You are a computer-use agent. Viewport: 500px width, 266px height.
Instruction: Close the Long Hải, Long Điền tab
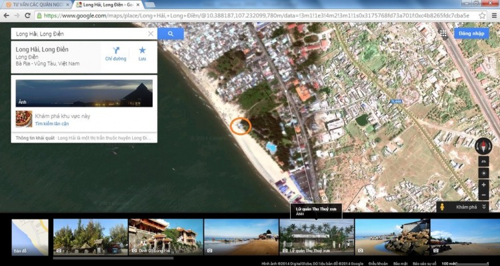coord(138,5)
